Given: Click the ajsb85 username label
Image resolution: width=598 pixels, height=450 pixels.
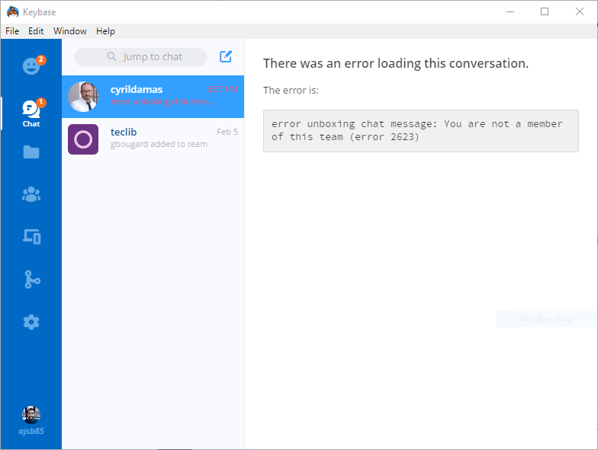Looking at the screenshot, I should (31, 431).
